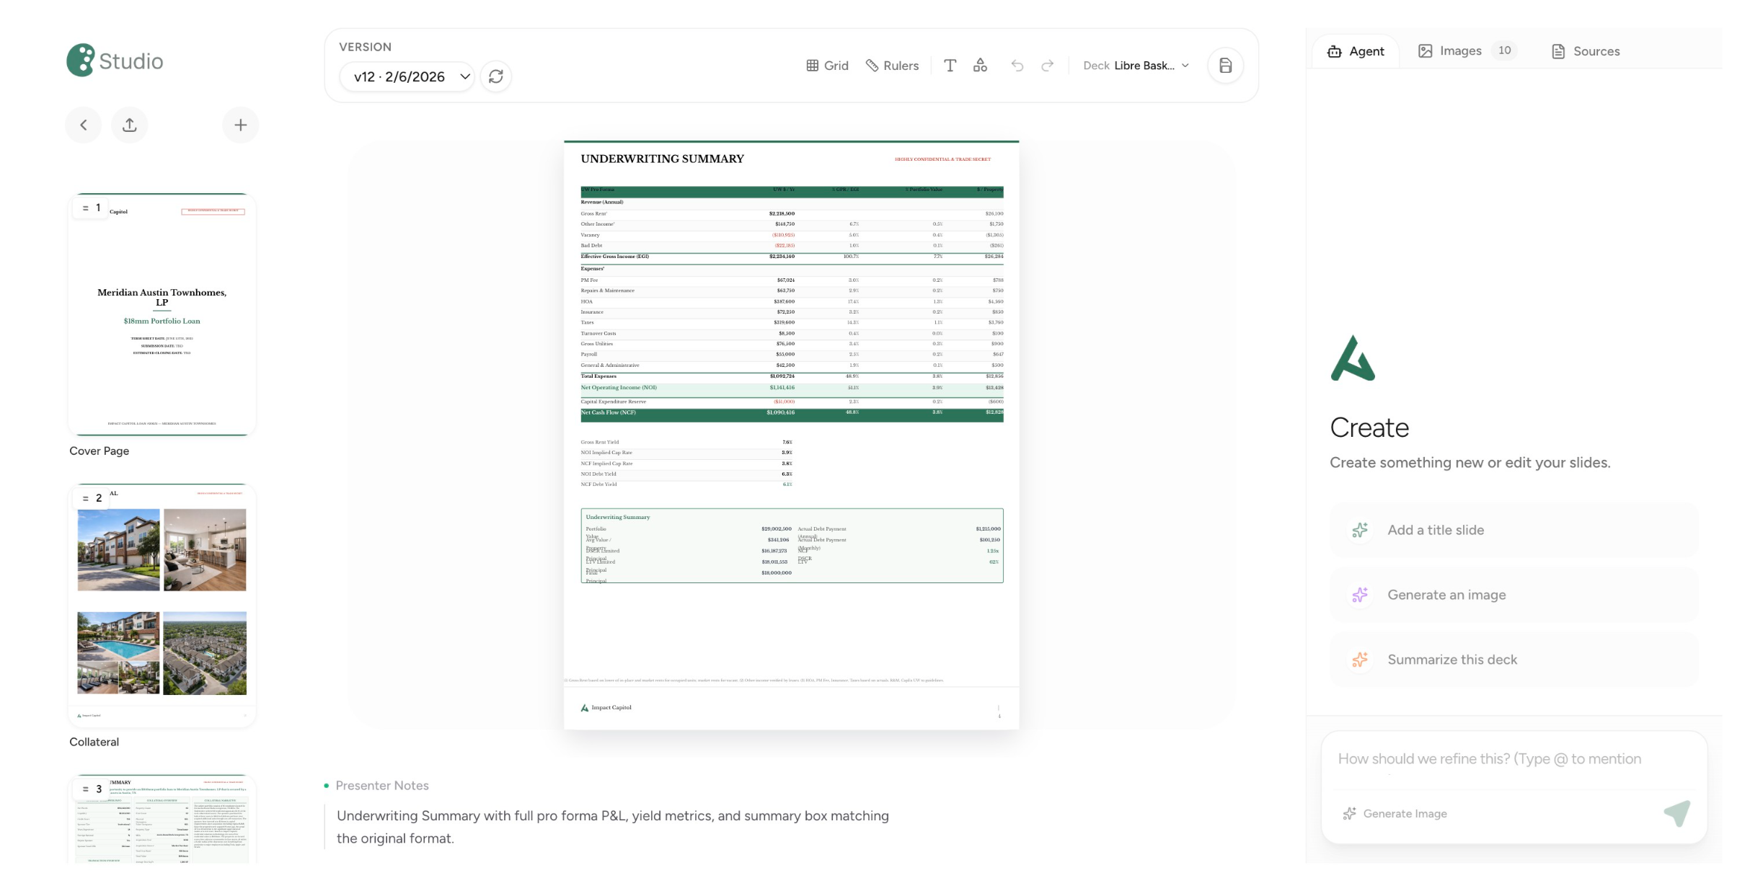Image resolution: width=1750 pixels, height=891 pixels.
Task: Select the Text tool icon
Action: pyautogui.click(x=950, y=66)
